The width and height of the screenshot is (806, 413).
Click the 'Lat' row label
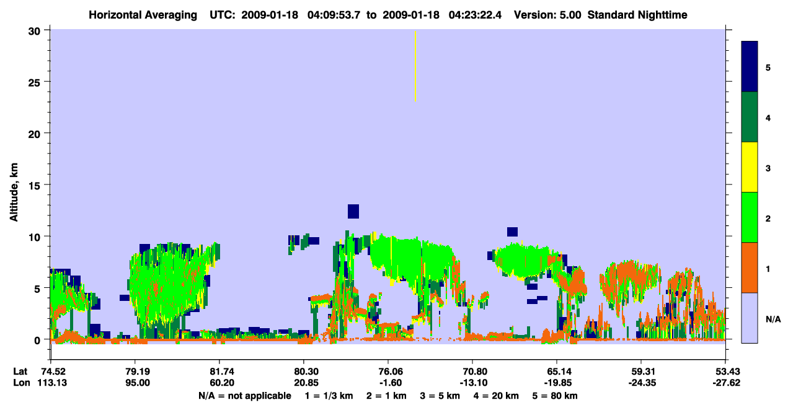[20, 372]
